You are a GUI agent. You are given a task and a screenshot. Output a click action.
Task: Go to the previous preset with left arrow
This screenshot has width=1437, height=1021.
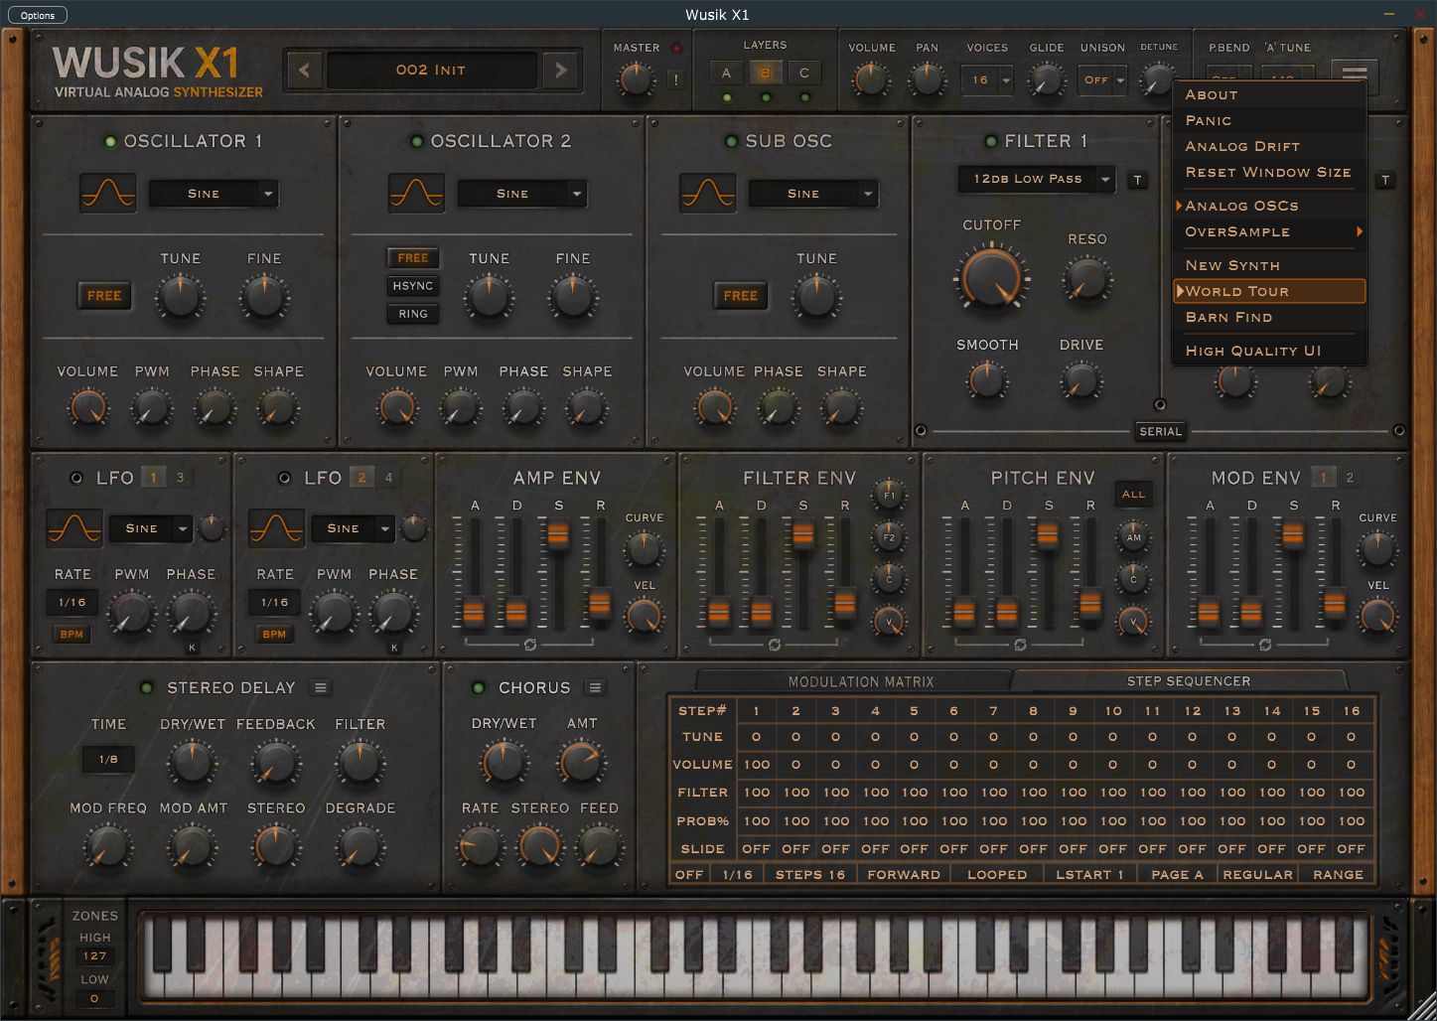click(304, 71)
